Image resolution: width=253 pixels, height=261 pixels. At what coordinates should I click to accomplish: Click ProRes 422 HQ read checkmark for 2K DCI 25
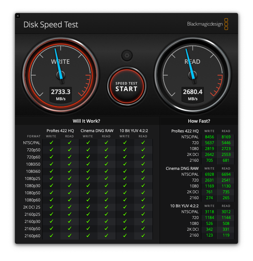point(70,207)
